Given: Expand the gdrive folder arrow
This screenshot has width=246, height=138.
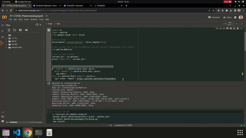Looking at the screenshot, I should (x=7, y=41).
